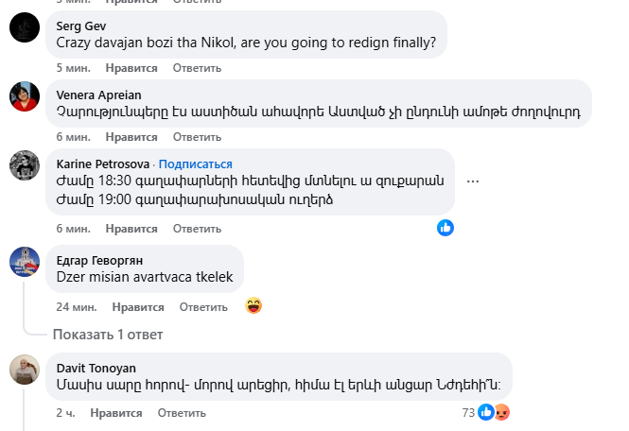Follow Karine Petrosova with "Подписаться"
629x431 pixels.
[x=198, y=164]
